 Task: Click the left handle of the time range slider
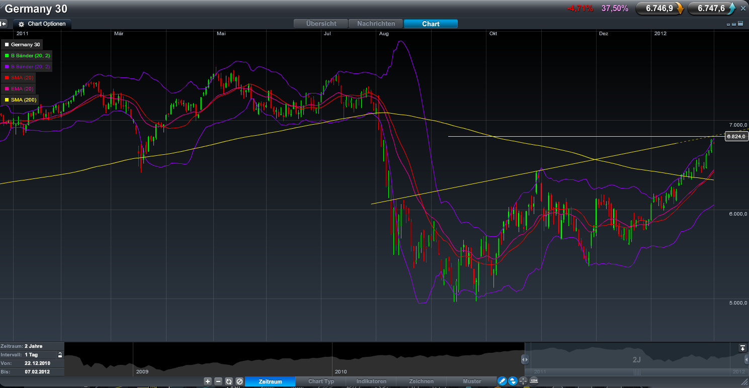pyautogui.click(x=525, y=359)
